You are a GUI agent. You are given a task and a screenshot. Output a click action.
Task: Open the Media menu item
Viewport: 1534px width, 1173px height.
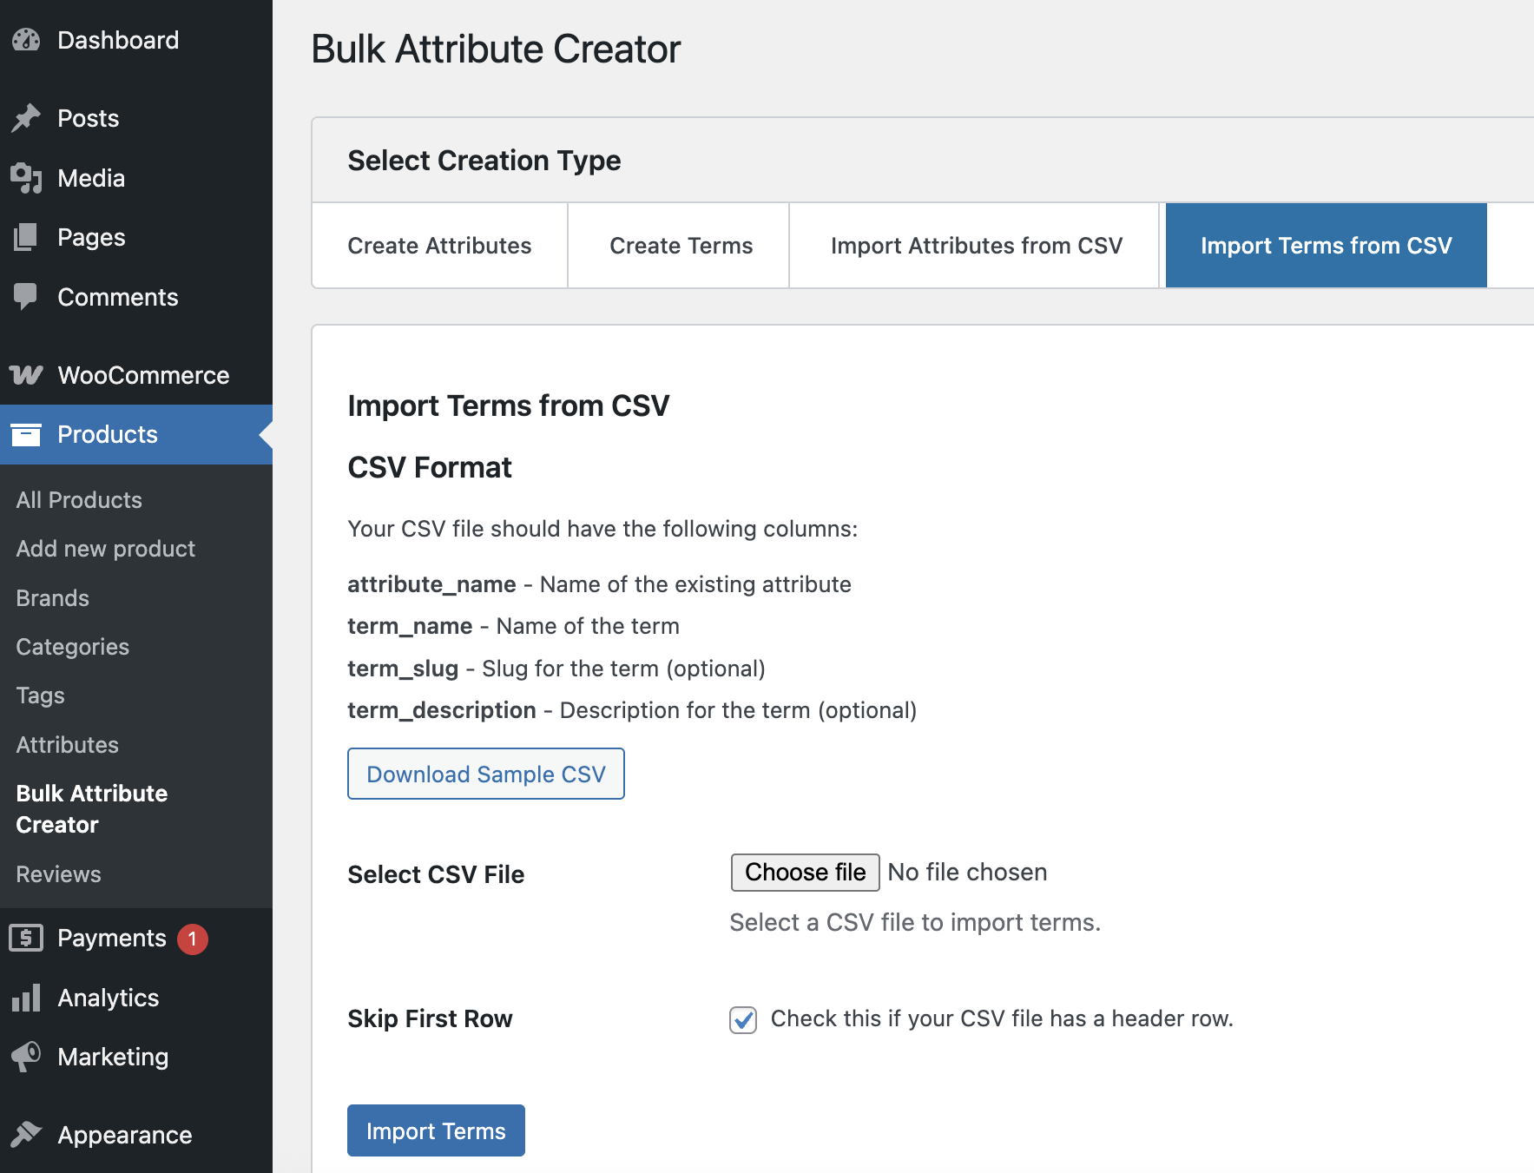point(136,178)
